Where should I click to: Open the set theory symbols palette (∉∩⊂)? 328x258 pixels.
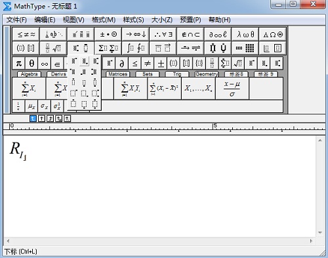tap(190, 34)
